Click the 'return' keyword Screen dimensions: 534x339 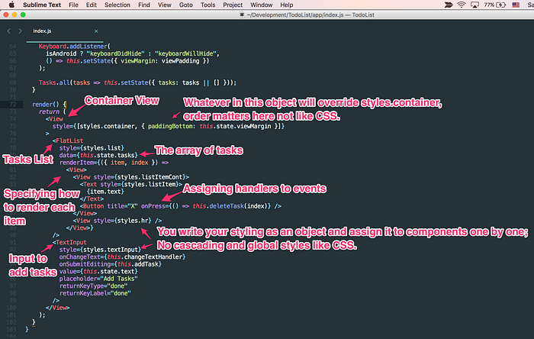pyautogui.click(x=49, y=111)
